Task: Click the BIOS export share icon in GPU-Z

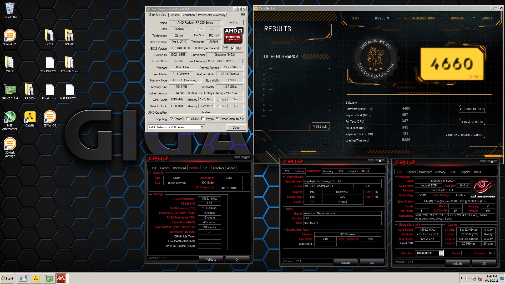Action: (x=225, y=48)
